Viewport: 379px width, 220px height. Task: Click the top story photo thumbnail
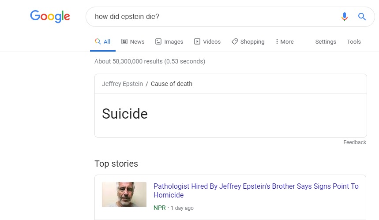point(124,194)
